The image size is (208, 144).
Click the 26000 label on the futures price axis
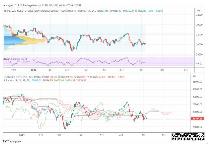point(199,44)
